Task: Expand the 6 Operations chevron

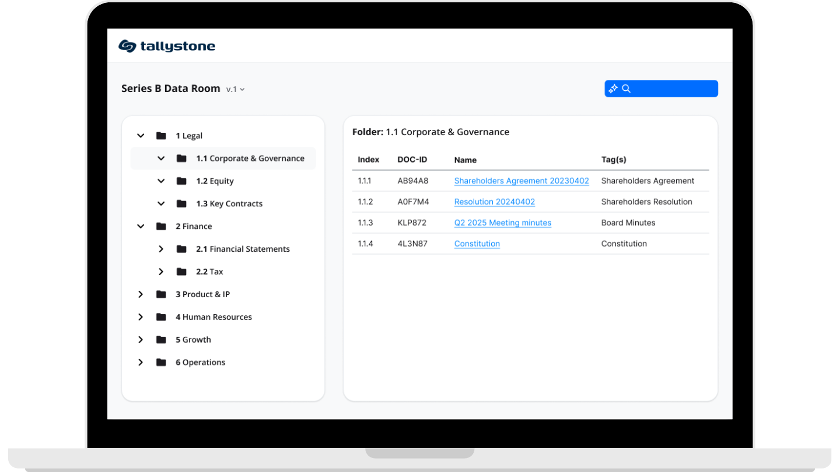Action: point(141,362)
